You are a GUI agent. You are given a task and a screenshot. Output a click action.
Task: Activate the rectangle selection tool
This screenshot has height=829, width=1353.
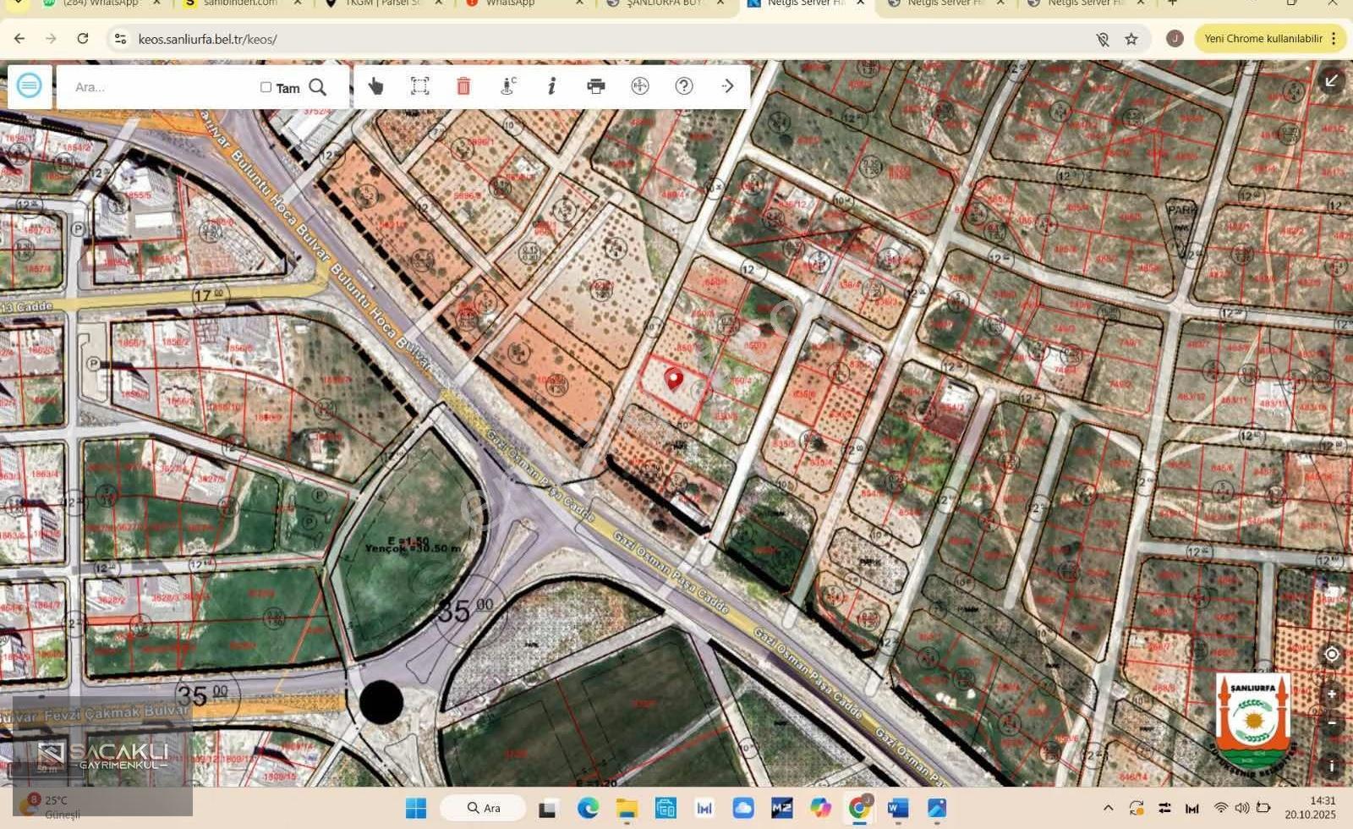click(419, 85)
